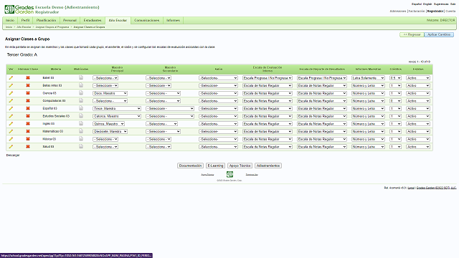The image size is (459, 258).
Task: Click the edit pencil in the Ciencia 03 row
Action: coord(11,93)
